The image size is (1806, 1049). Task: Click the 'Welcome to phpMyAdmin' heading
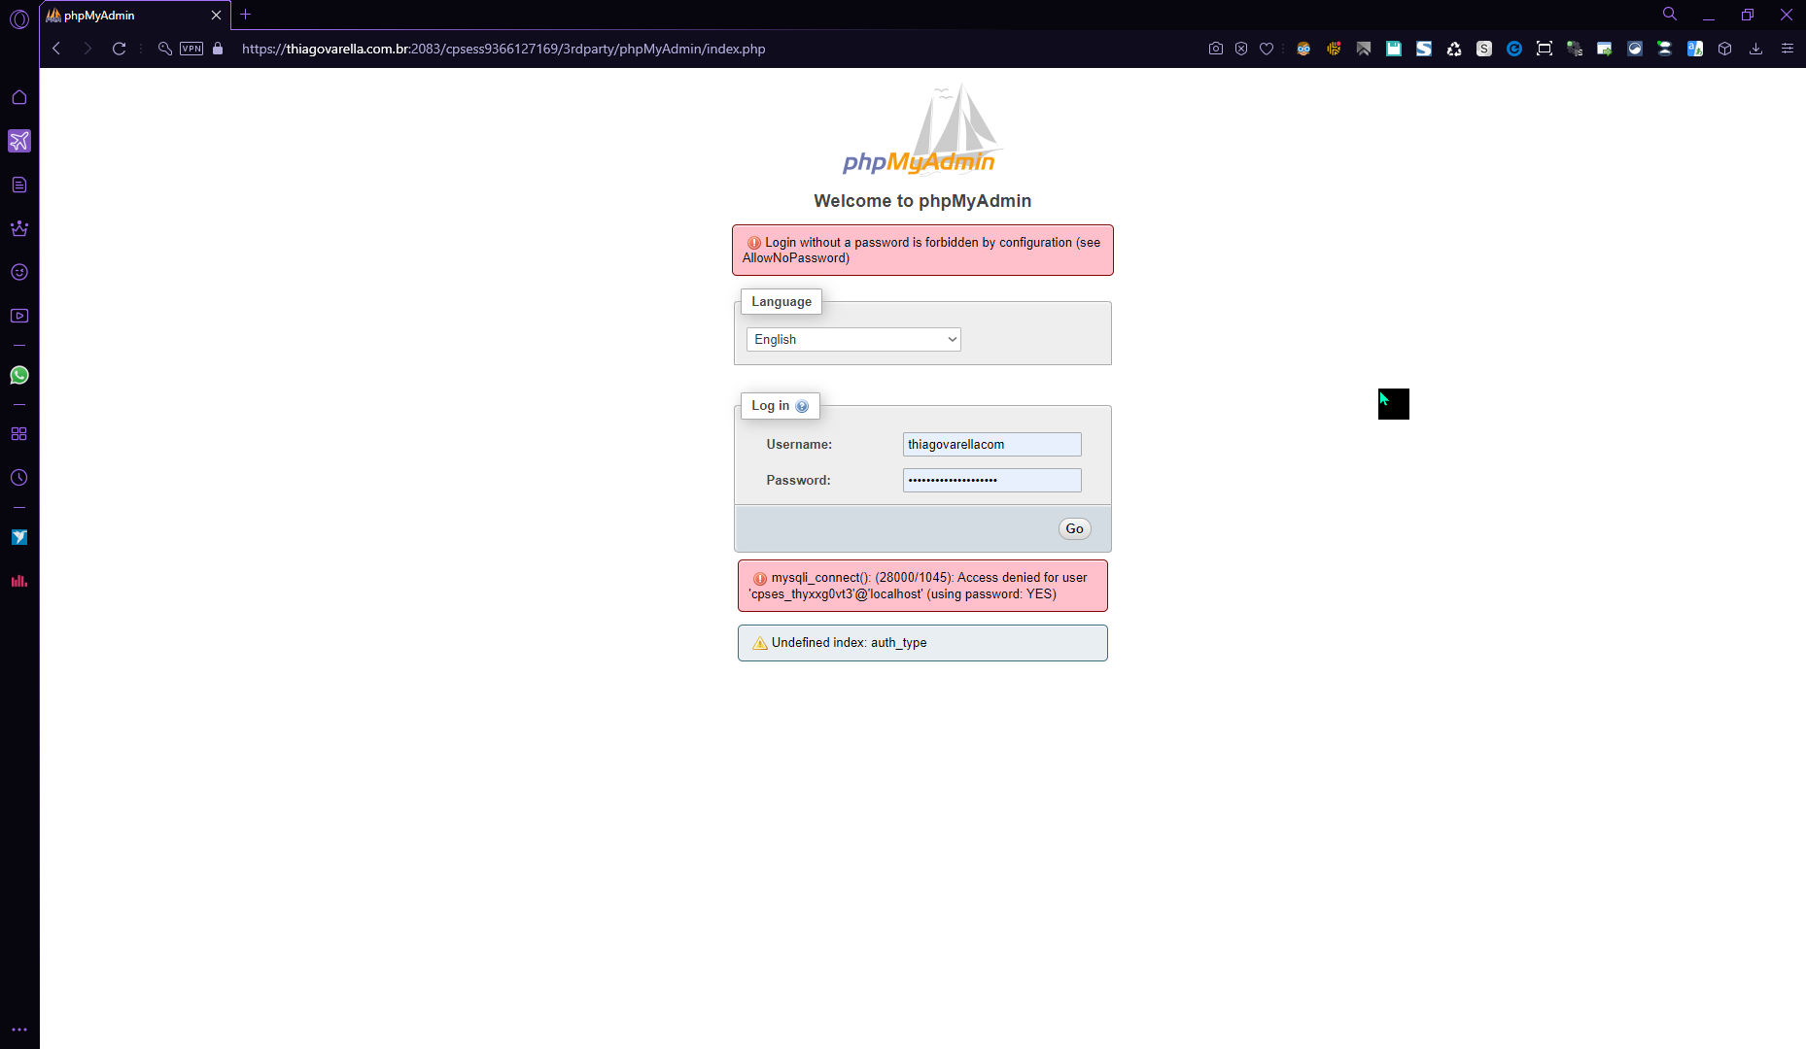[922, 201]
